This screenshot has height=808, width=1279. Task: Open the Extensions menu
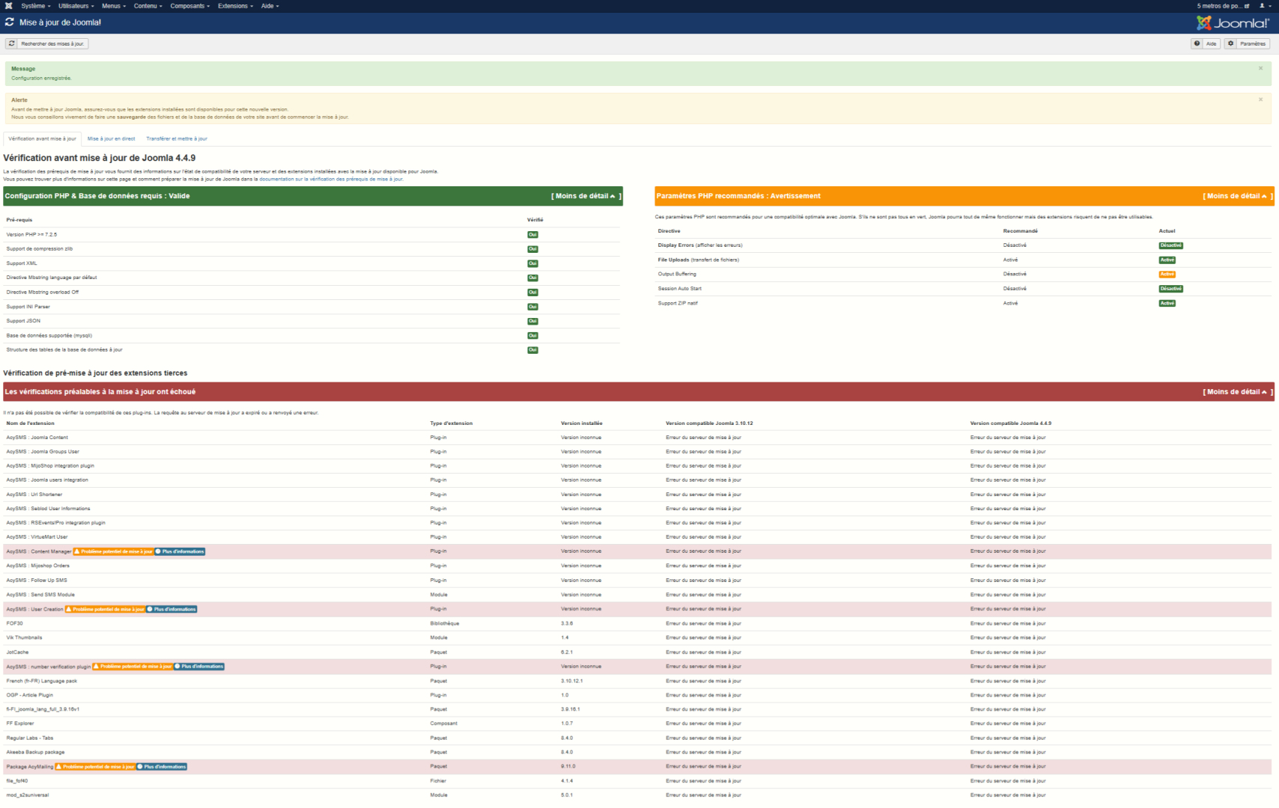[x=236, y=6]
